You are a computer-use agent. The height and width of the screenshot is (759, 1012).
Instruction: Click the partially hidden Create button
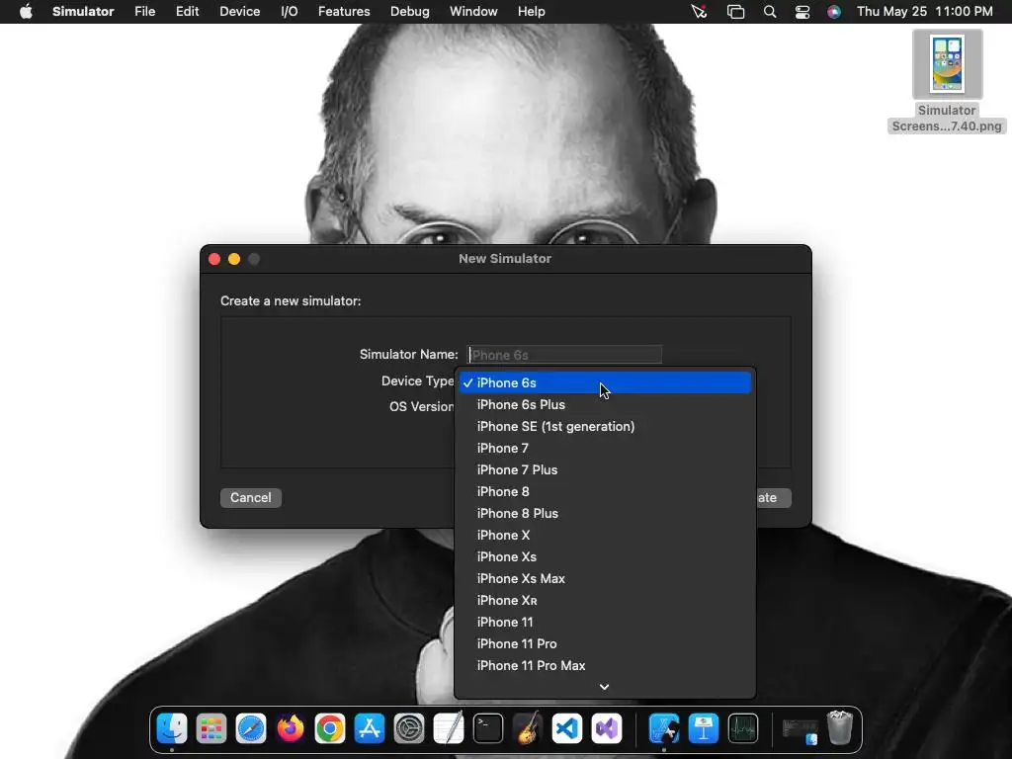click(773, 498)
